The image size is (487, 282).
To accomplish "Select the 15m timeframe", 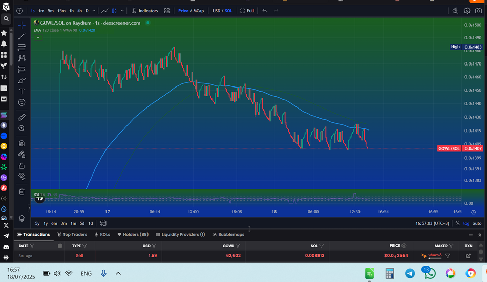I will click(x=61, y=11).
